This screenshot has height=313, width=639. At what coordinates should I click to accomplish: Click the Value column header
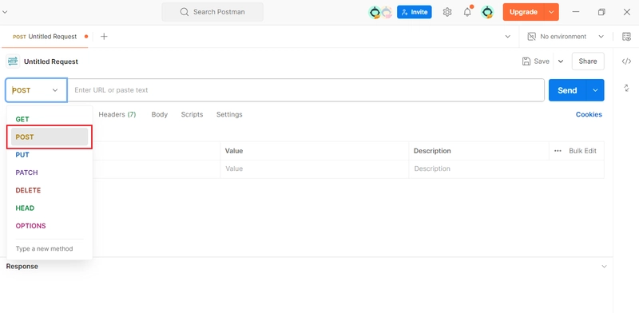tap(234, 151)
